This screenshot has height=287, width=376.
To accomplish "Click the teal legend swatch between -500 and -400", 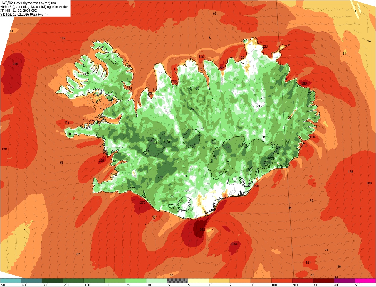I will tap(10, 281).
